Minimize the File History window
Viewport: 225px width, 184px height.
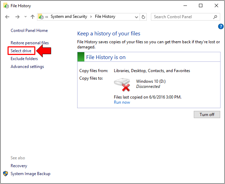point(185,5)
